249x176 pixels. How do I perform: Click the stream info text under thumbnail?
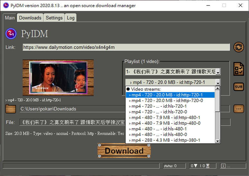tap(33, 100)
